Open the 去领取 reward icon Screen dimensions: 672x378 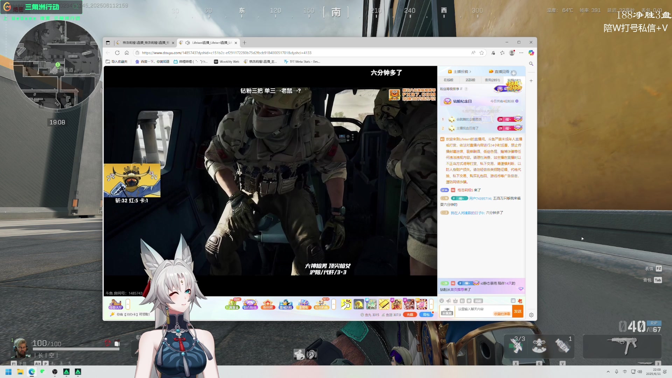click(x=303, y=304)
